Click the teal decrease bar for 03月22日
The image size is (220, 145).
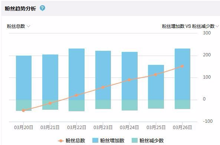pos(76,106)
